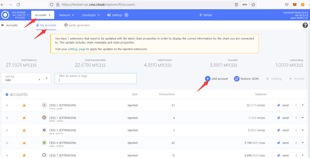Bookmark this page with the star icon
Viewport: 310px width, 158px height.
tap(253, 4)
